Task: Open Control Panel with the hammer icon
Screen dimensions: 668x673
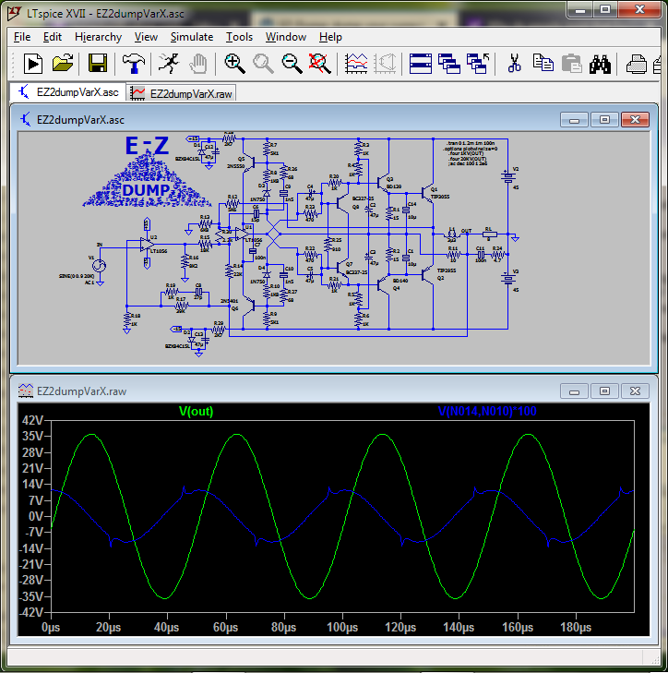Action: click(134, 64)
